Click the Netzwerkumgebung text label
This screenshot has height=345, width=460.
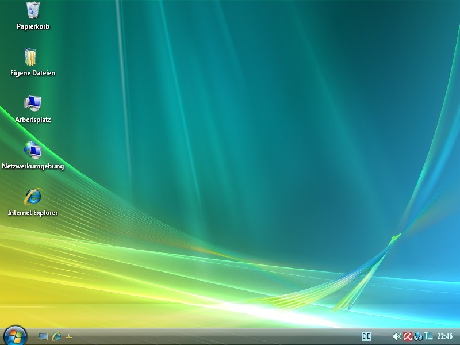coord(33,166)
